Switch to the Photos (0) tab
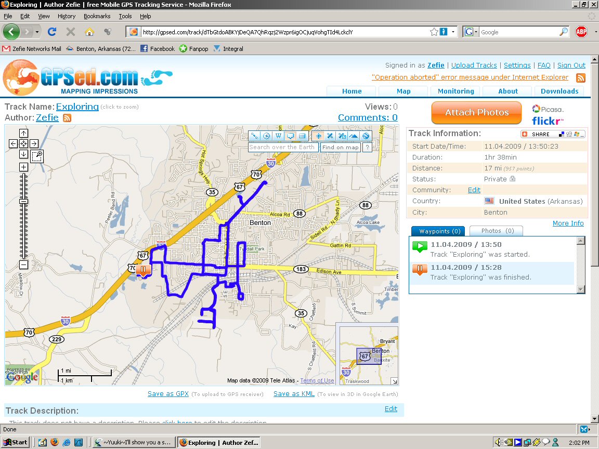Viewport: 599px width, 449px height. tap(496, 231)
